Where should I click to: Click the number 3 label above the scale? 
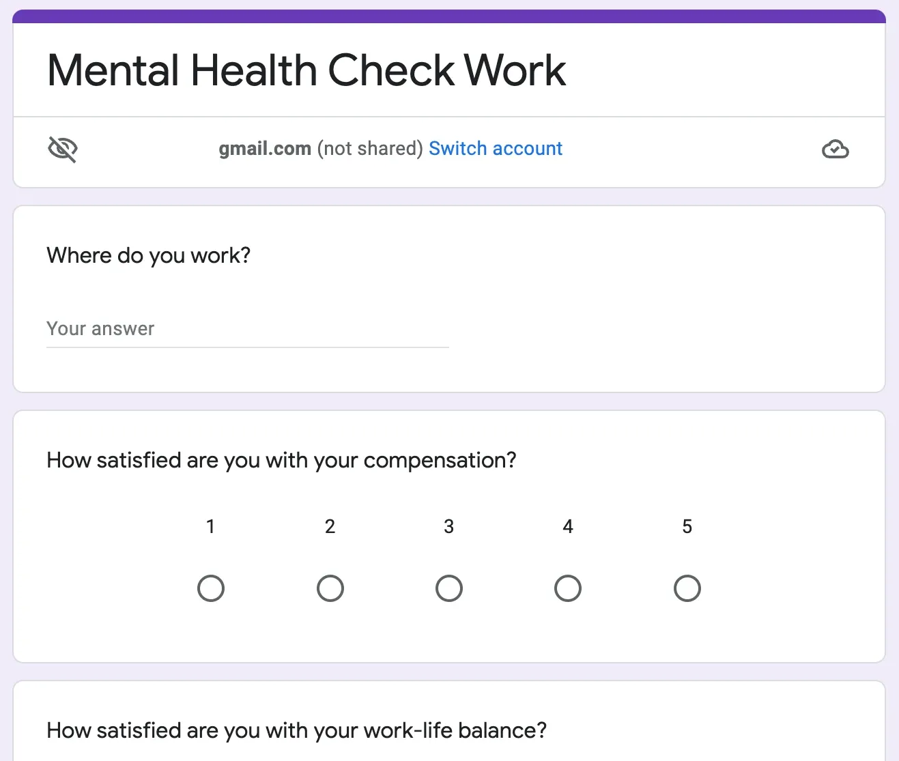coord(449,526)
